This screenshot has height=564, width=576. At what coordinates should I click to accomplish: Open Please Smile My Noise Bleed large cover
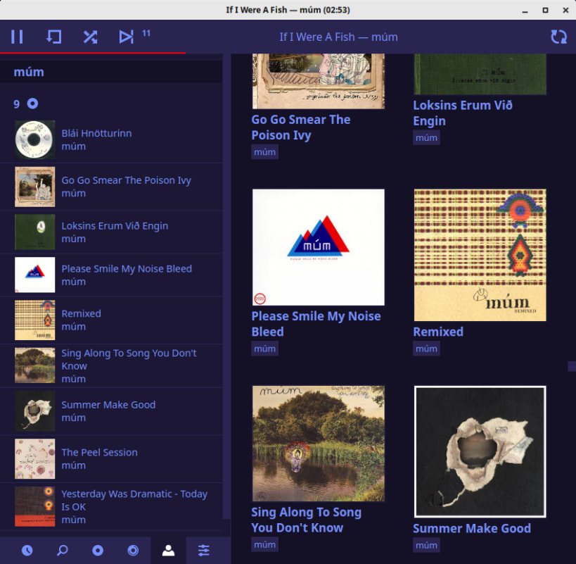click(x=319, y=247)
